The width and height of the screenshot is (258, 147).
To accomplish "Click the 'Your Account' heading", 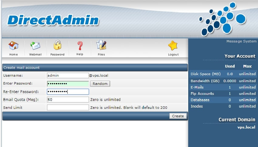I will coord(240,56).
